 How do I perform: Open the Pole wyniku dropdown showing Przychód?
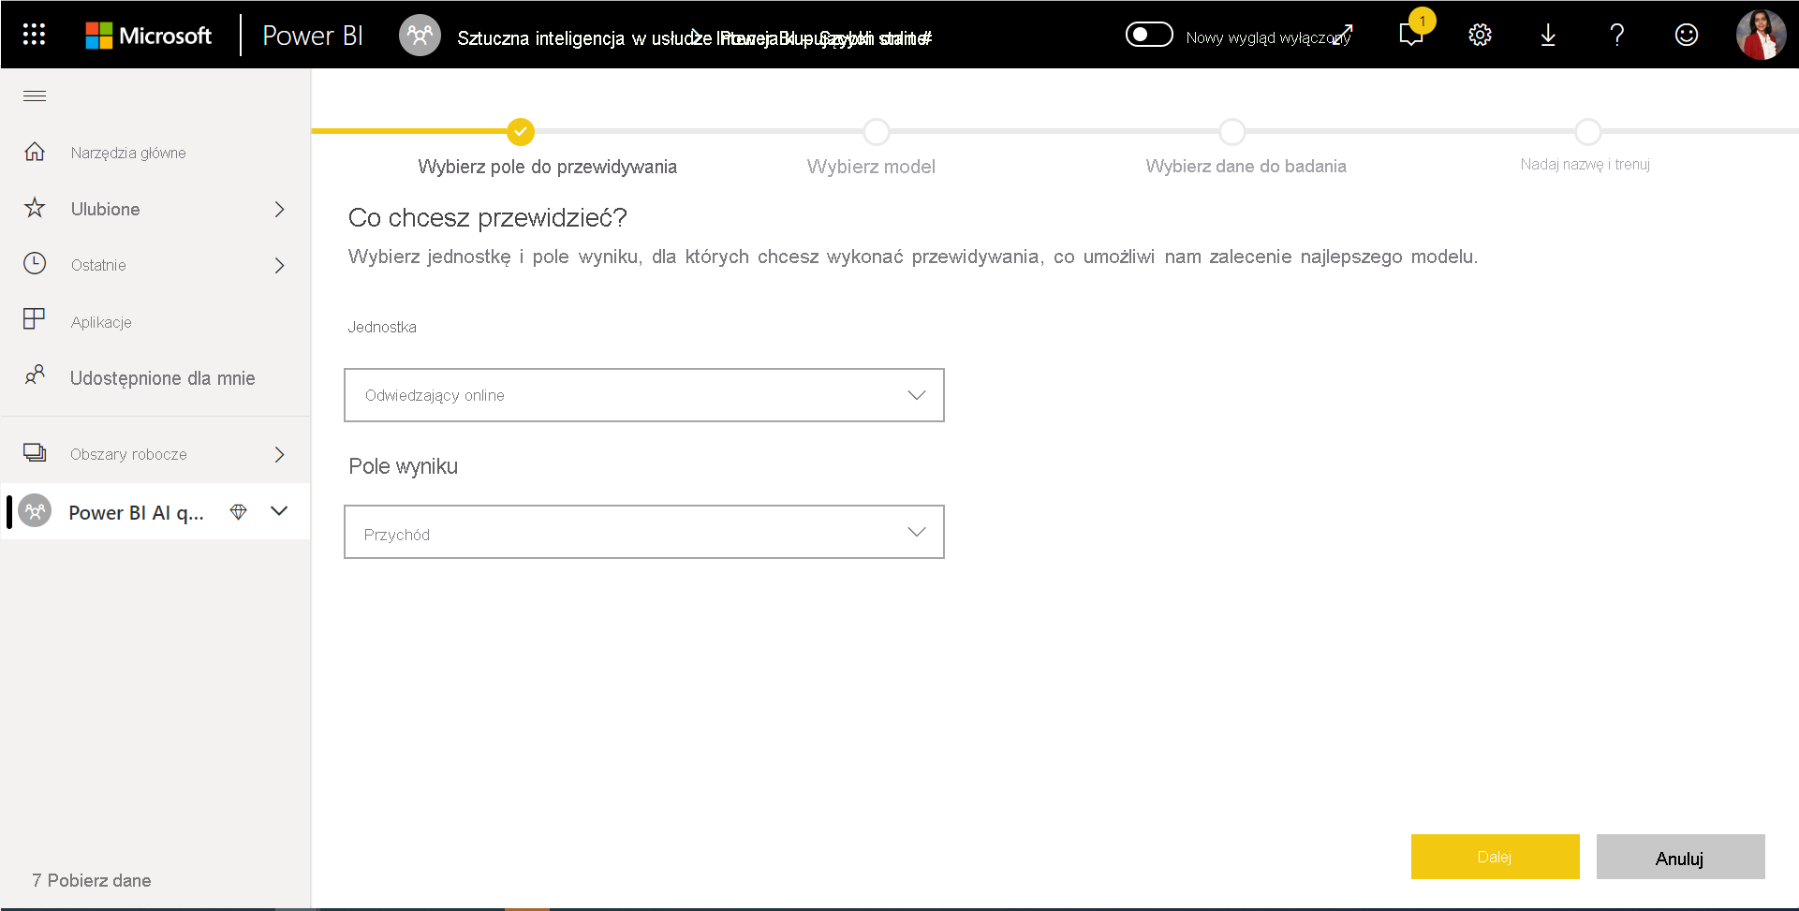coord(644,532)
